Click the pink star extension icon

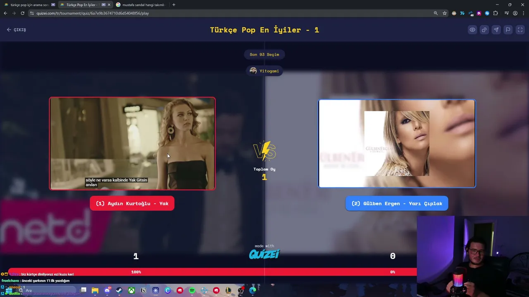click(x=479, y=13)
